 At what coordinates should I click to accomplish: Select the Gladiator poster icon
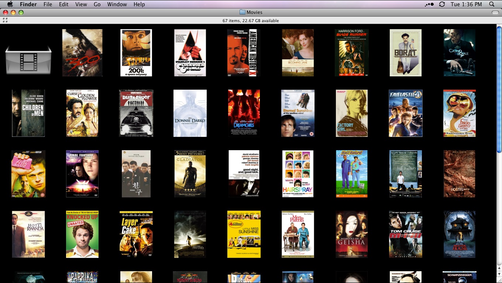click(x=190, y=174)
